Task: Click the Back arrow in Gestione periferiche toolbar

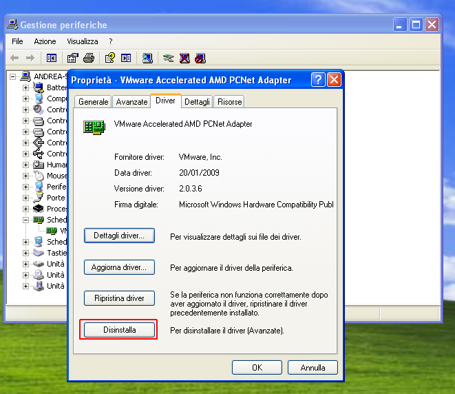Action: click(14, 58)
